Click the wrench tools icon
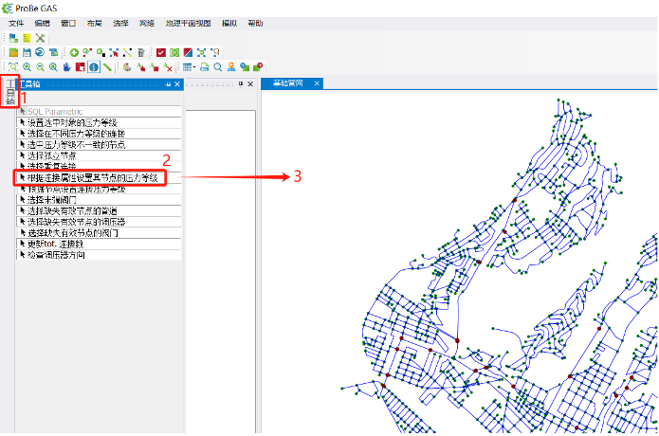659x436 pixels. 41,37
